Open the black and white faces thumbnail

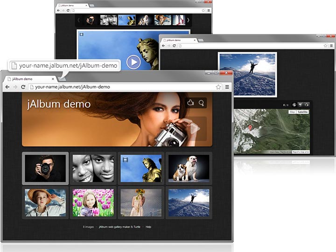(93, 168)
